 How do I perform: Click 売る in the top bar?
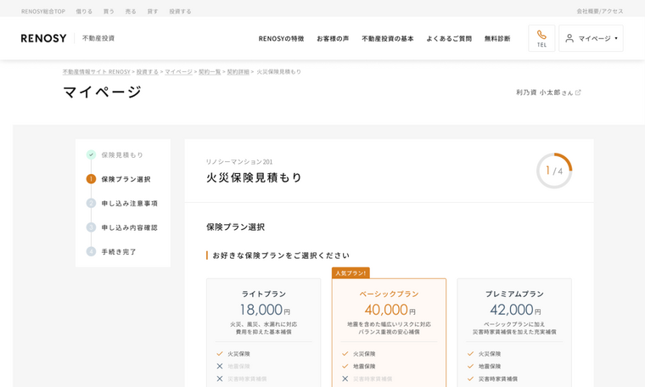tap(131, 12)
